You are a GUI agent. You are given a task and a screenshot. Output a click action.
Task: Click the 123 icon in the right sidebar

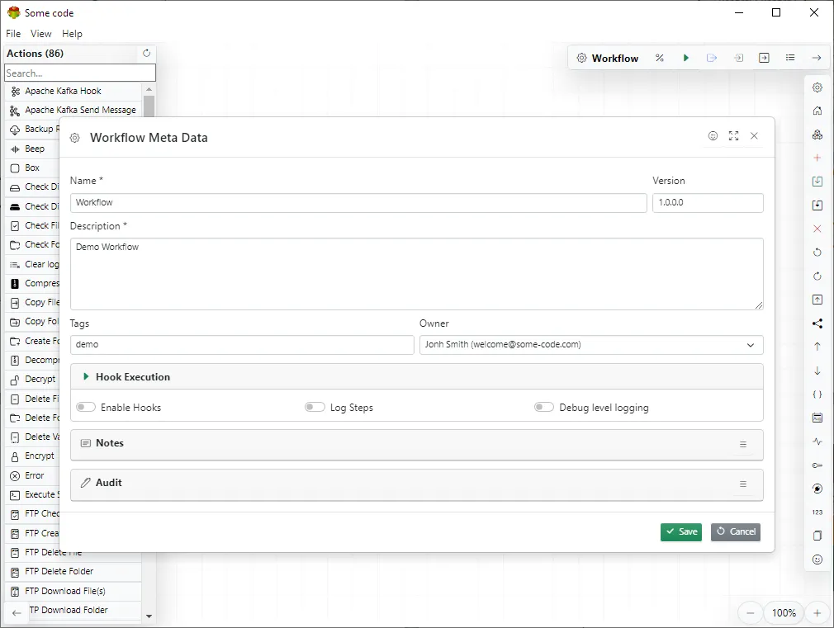(x=817, y=512)
